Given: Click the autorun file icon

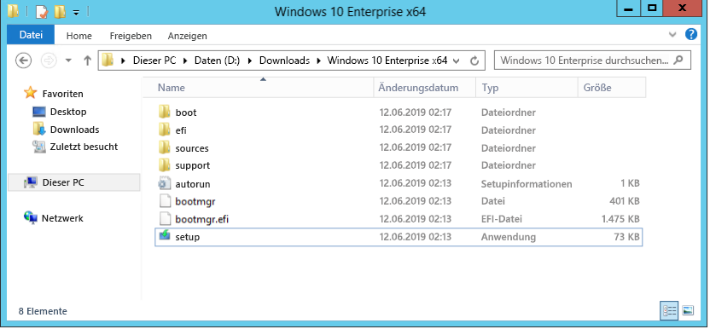Looking at the screenshot, I should pos(164,183).
